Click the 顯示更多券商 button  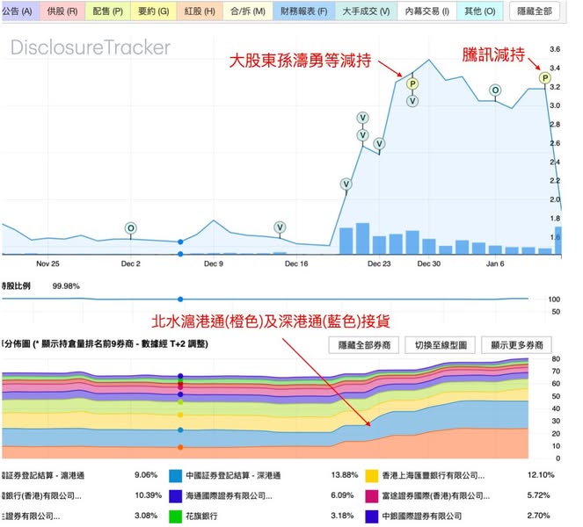click(x=517, y=345)
